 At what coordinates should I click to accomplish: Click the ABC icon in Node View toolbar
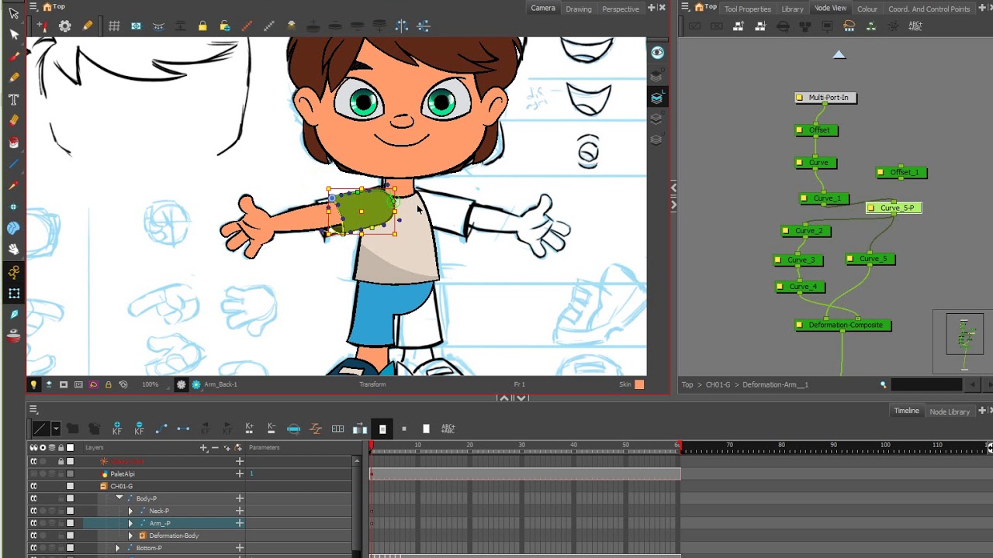(915, 26)
